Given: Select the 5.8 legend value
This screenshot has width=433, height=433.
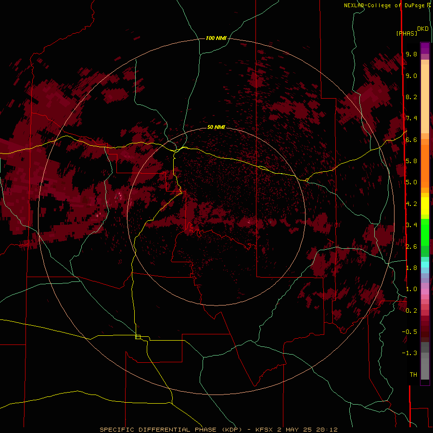Looking at the screenshot, I should [x=411, y=161].
